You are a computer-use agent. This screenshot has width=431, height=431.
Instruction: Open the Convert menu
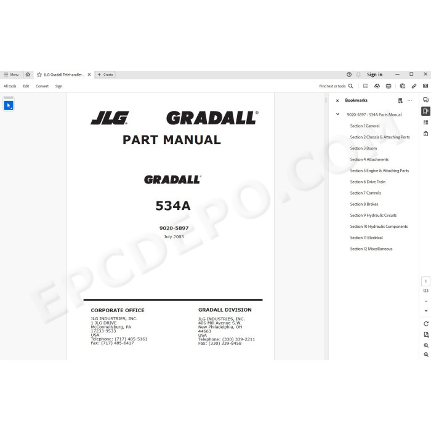pyautogui.click(x=42, y=86)
